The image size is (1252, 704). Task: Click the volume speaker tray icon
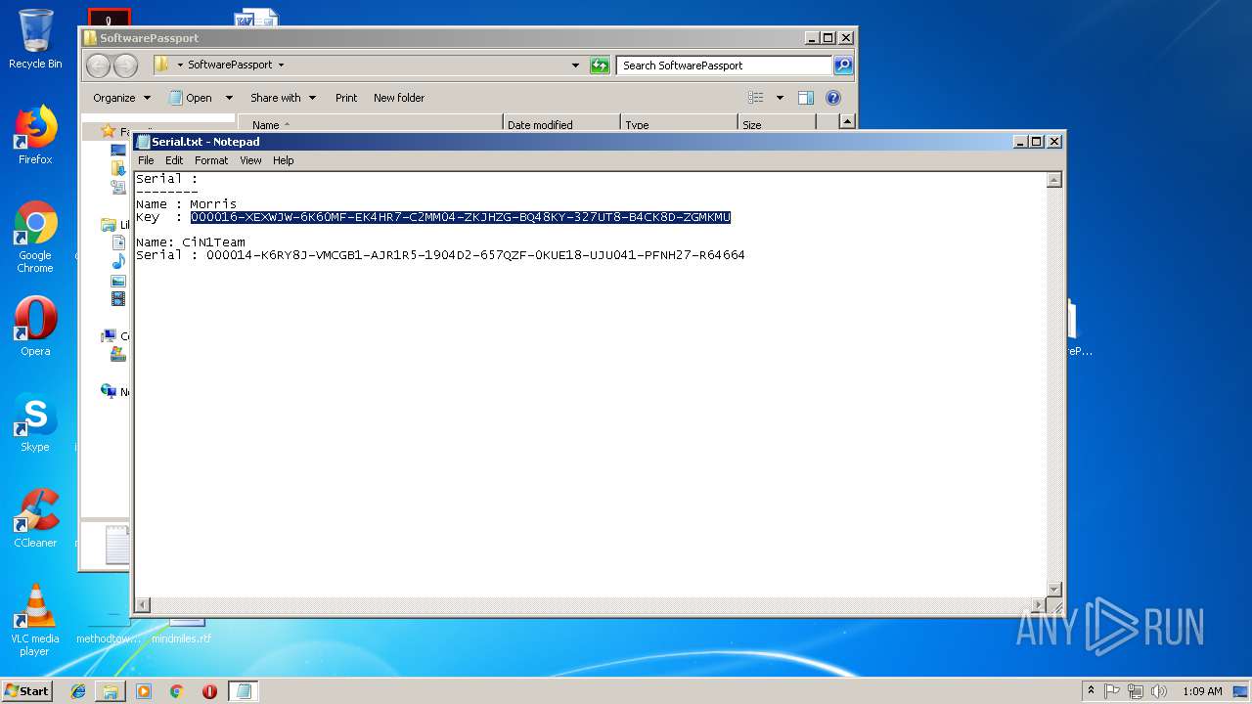[1159, 691]
